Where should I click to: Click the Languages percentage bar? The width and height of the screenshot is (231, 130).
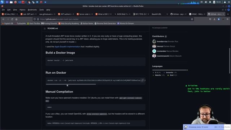tap(170, 70)
